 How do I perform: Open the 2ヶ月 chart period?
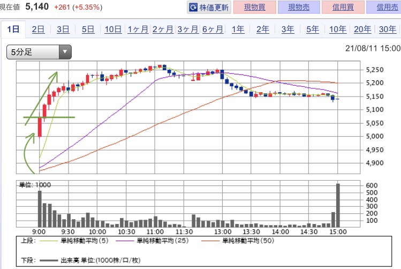click(x=163, y=29)
